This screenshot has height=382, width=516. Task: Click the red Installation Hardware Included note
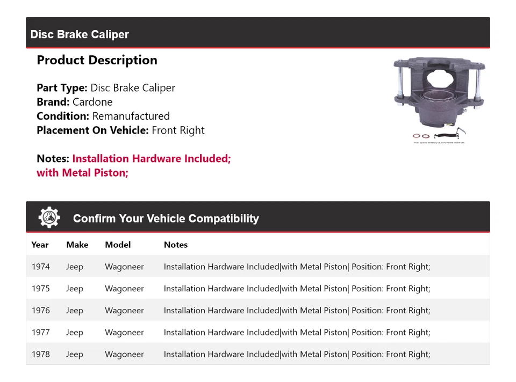click(x=152, y=159)
